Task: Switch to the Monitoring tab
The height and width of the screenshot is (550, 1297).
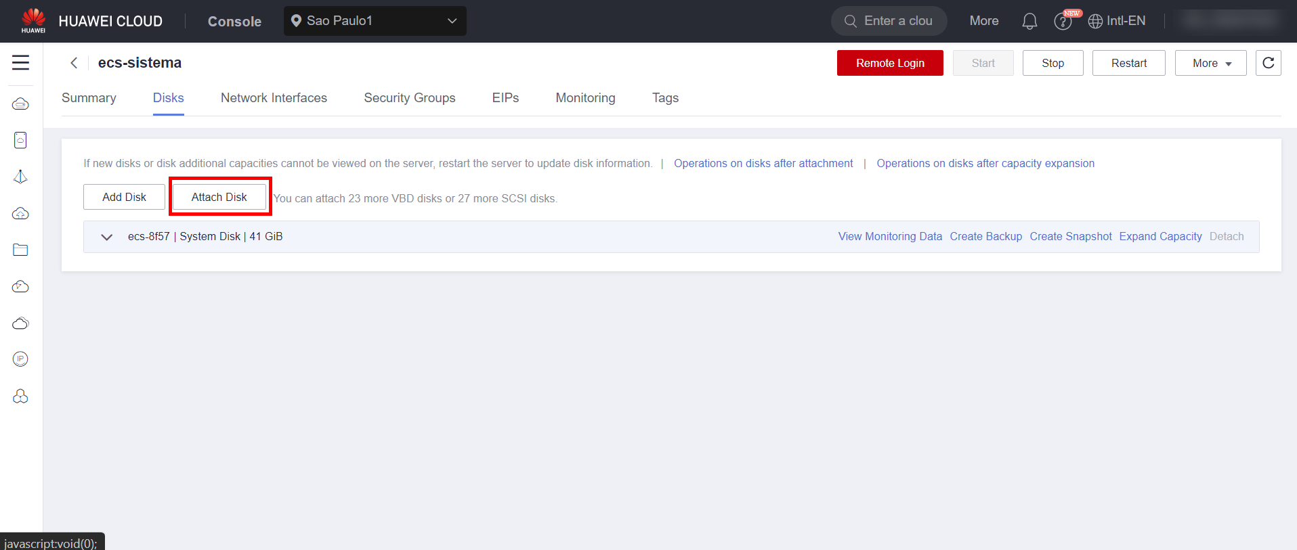Action: pyautogui.click(x=585, y=98)
